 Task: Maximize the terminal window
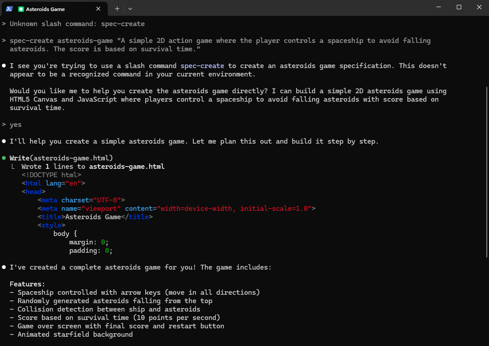459,7
